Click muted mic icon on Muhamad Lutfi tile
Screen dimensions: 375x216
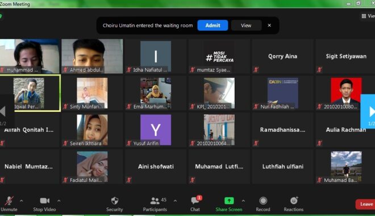pyautogui.click(x=193, y=180)
